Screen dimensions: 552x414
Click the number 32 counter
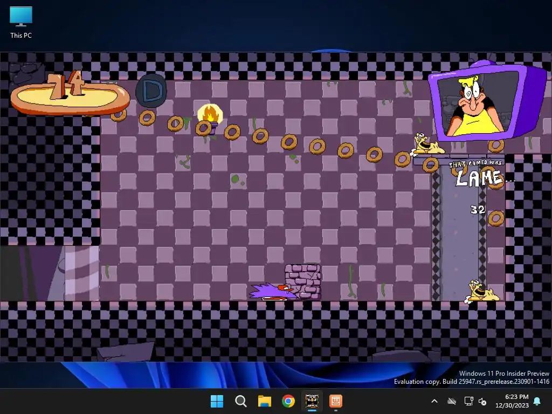click(478, 210)
